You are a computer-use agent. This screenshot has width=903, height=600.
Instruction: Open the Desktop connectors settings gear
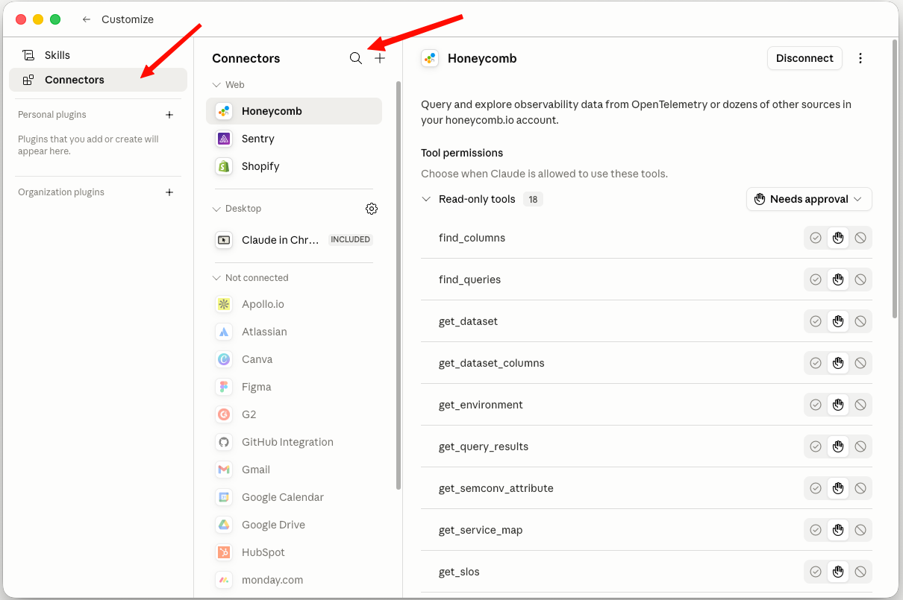pyautogui.click(x=372, y=209)
